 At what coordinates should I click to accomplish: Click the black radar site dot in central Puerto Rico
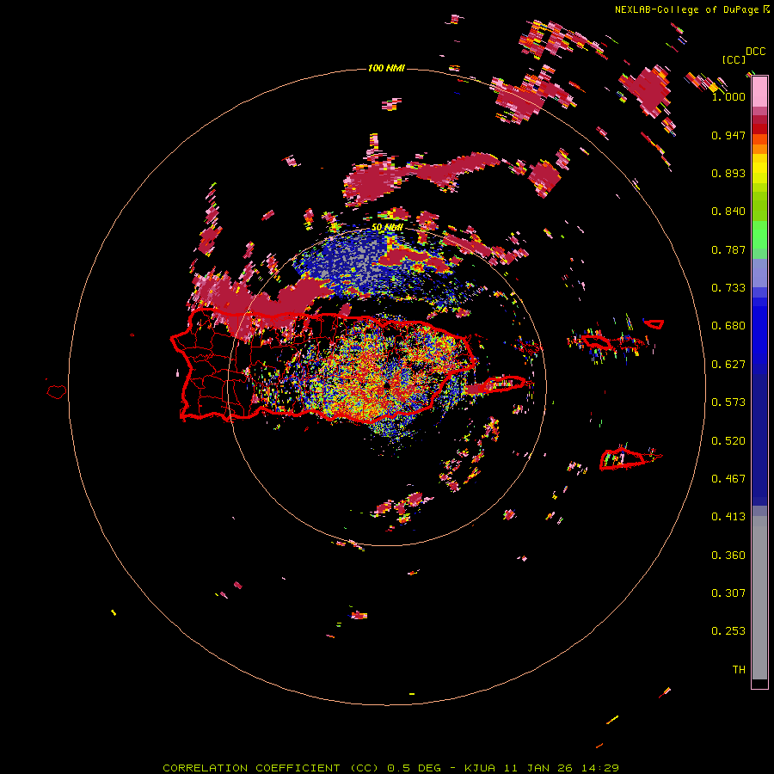click(x=386, y=385)
